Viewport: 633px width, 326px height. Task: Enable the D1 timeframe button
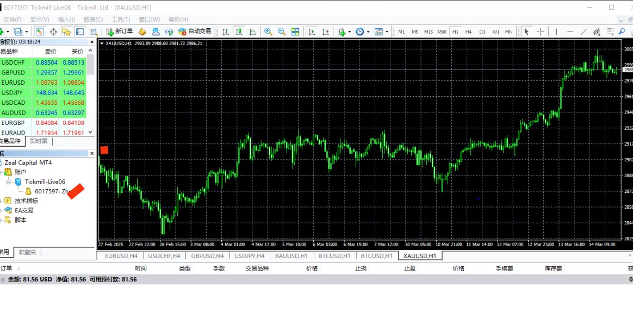[x=482, y=32]
